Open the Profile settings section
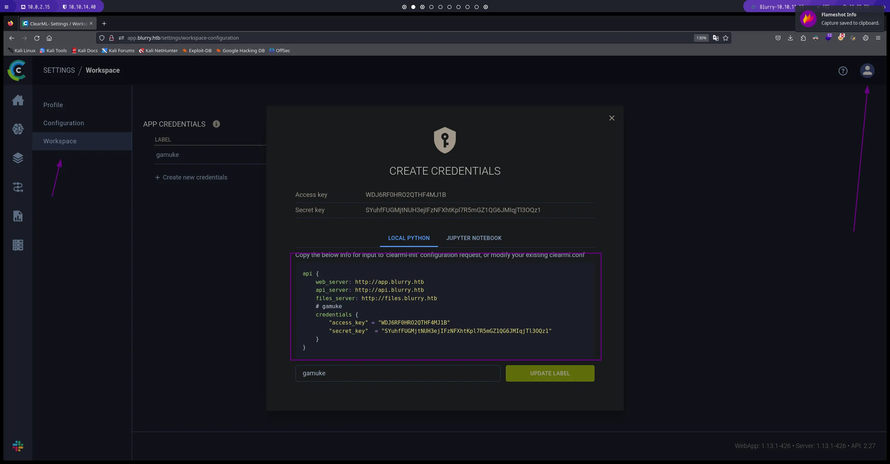Viewport: 890px width, 464px height. 53,105
